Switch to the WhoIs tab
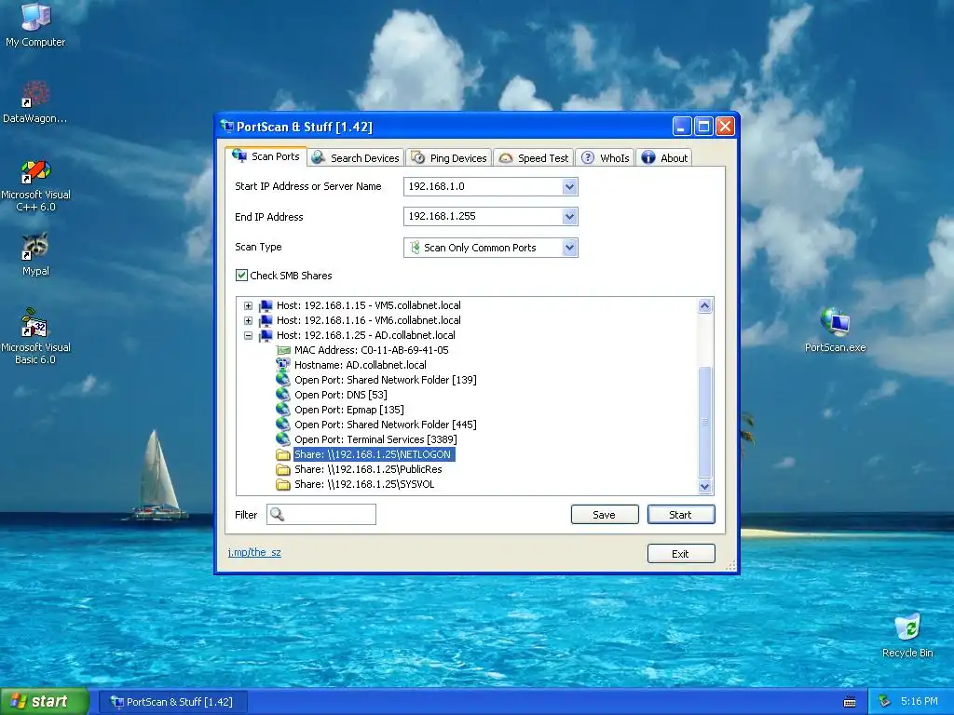The image size is (954, 715). coord(606,158)
